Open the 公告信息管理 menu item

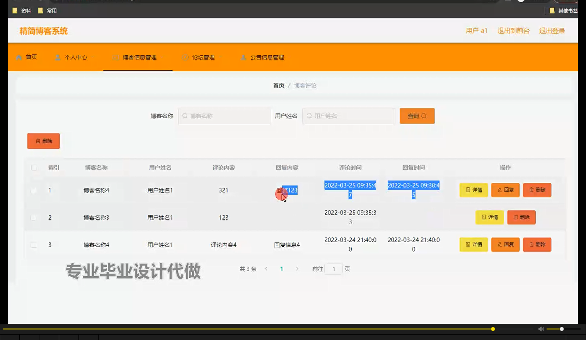click(267, 57)
